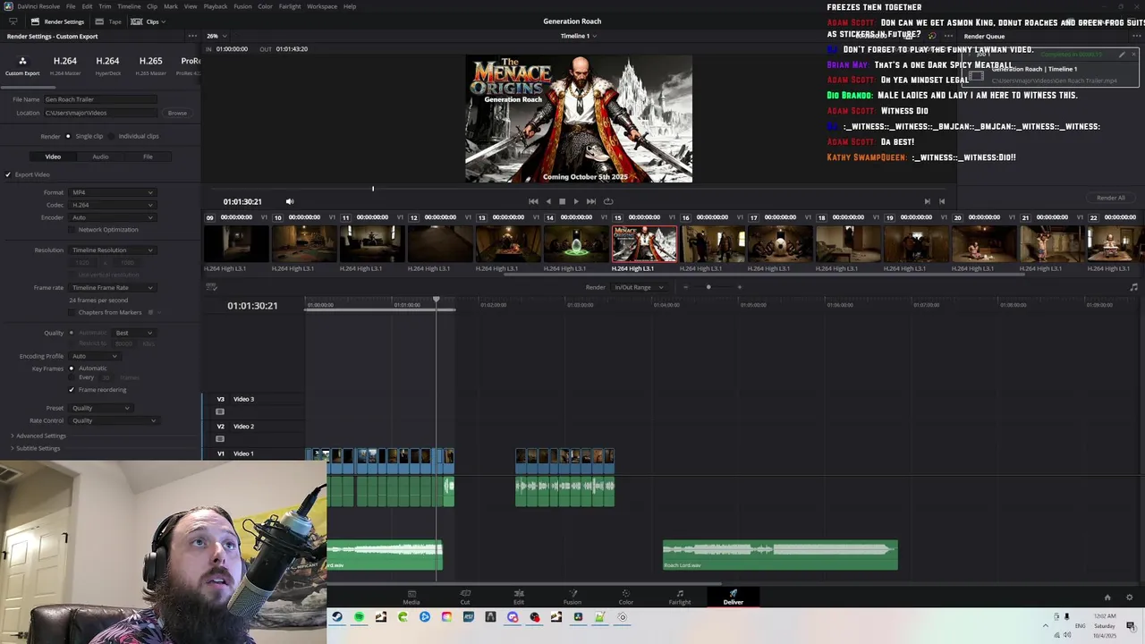Choose the HyperDeck H.264 render preset
Screen dimensions: 1145x644
107,64
